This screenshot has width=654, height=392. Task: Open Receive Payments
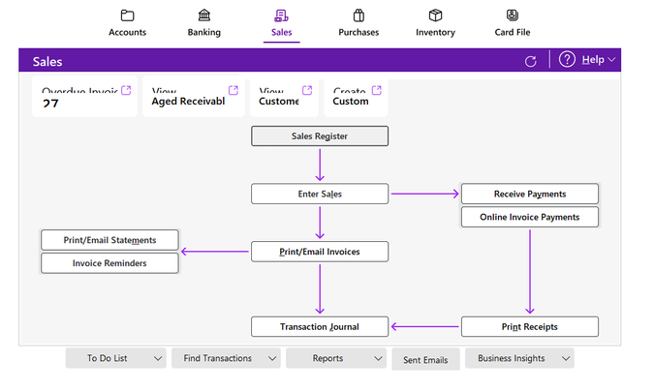point(529,194)
